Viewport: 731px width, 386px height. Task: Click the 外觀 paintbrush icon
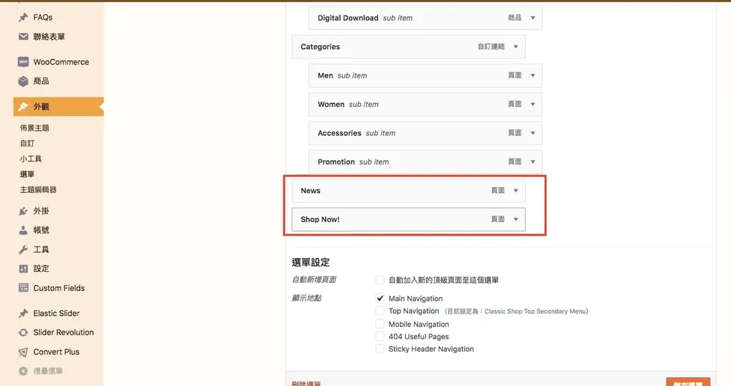coord(23,106)
